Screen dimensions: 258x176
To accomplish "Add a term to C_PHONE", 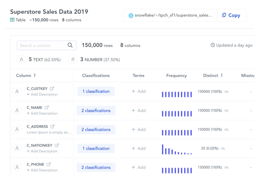I will pos(139,167).
